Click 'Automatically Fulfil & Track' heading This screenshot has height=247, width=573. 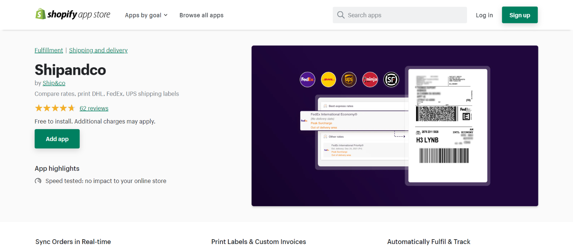click(x=429, y=242)
